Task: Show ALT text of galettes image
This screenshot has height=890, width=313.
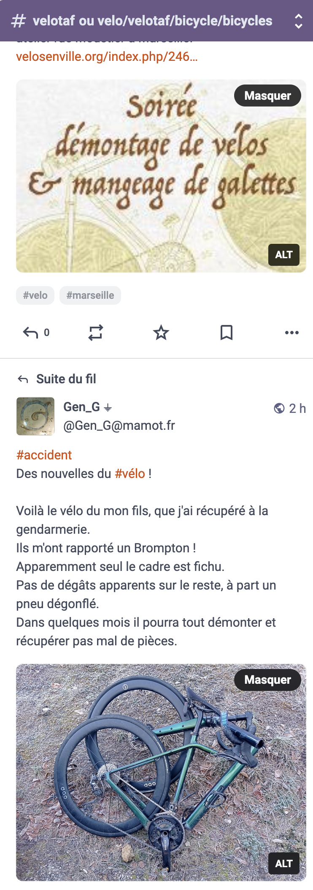Action: tap(284, 255)
